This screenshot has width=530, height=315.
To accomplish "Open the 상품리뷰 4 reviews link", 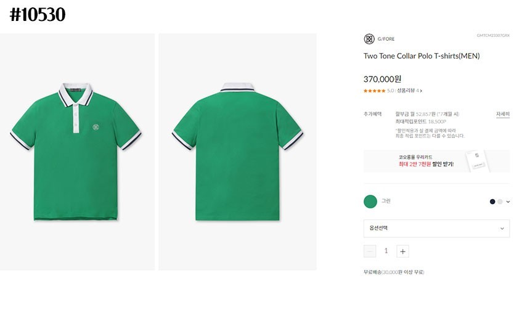I will [409, 91].
